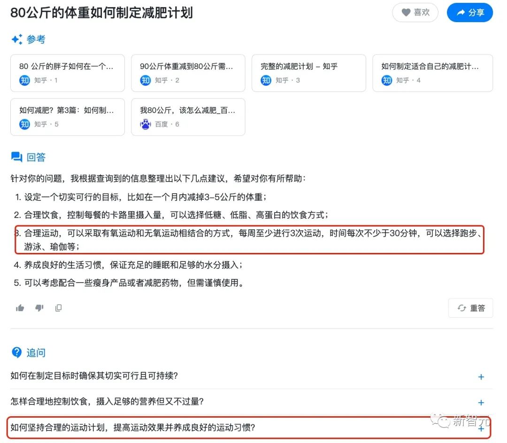The height and width of the screenshot is (443, 507).
Task: Click the heart icon in the 喜欢 button
Action: click(x=406, y=12)
